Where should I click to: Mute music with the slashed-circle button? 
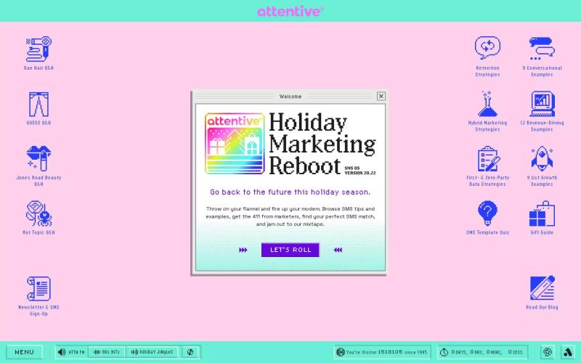tap(190, 352)
